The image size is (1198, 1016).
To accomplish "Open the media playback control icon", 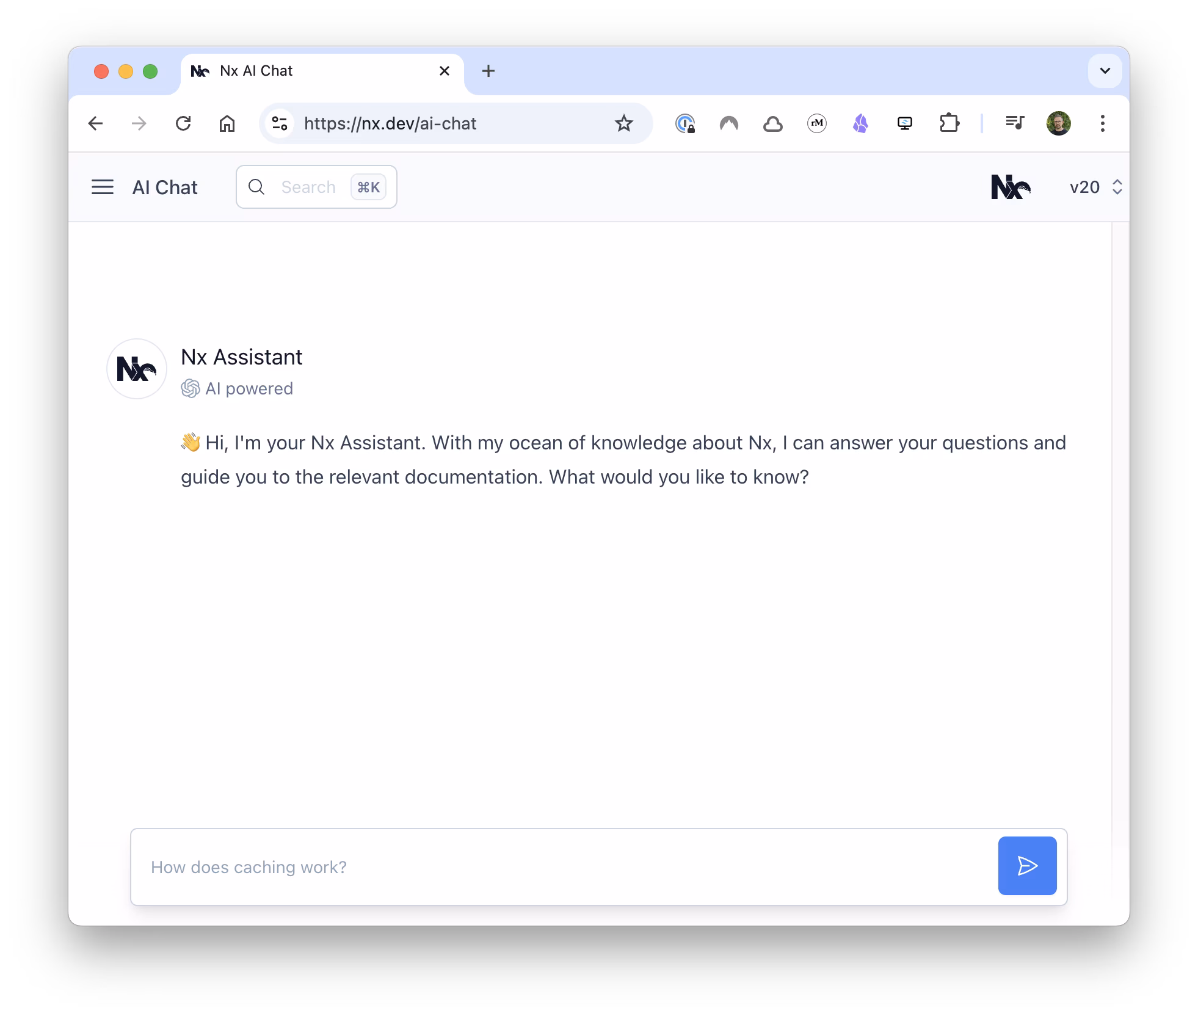I will pyautogui.click(x=1015, y=123).
